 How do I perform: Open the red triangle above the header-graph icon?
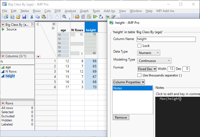[54, 24]
